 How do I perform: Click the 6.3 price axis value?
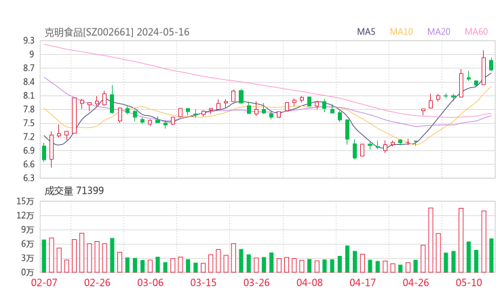coord(28,177)
